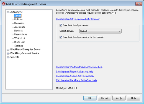The image size is (144, 104).
Task: Open ActiveSync product information link
Action: coord(78,19)
